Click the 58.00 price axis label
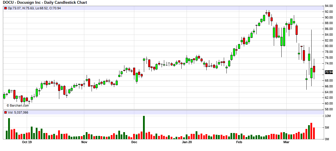Screen dimensions: 336x151 (x=329, y=109)
